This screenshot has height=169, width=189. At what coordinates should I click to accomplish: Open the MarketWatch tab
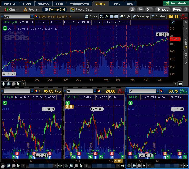point(79,4)
